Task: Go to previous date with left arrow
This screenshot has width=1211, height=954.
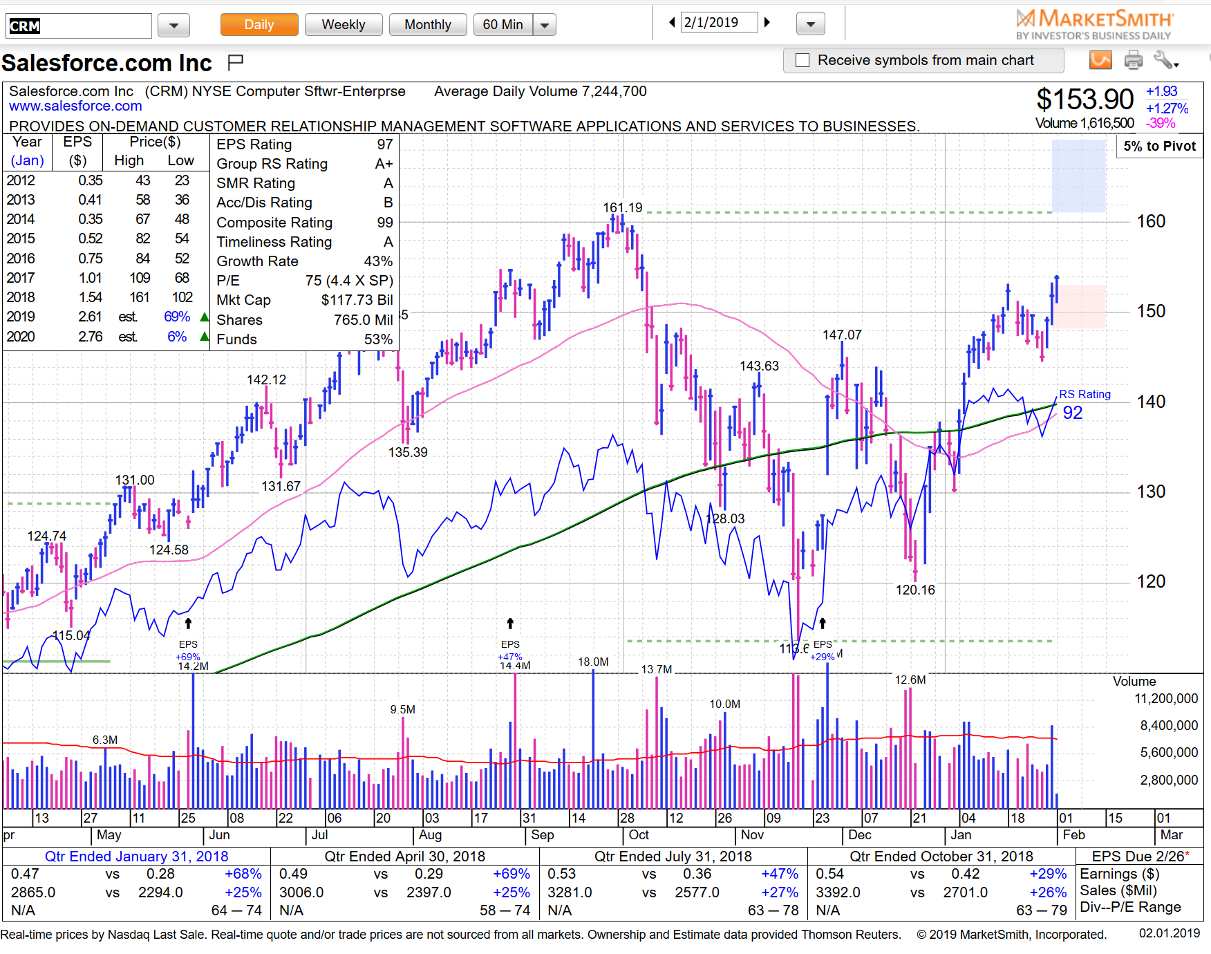Action: (x=672, y=22)
